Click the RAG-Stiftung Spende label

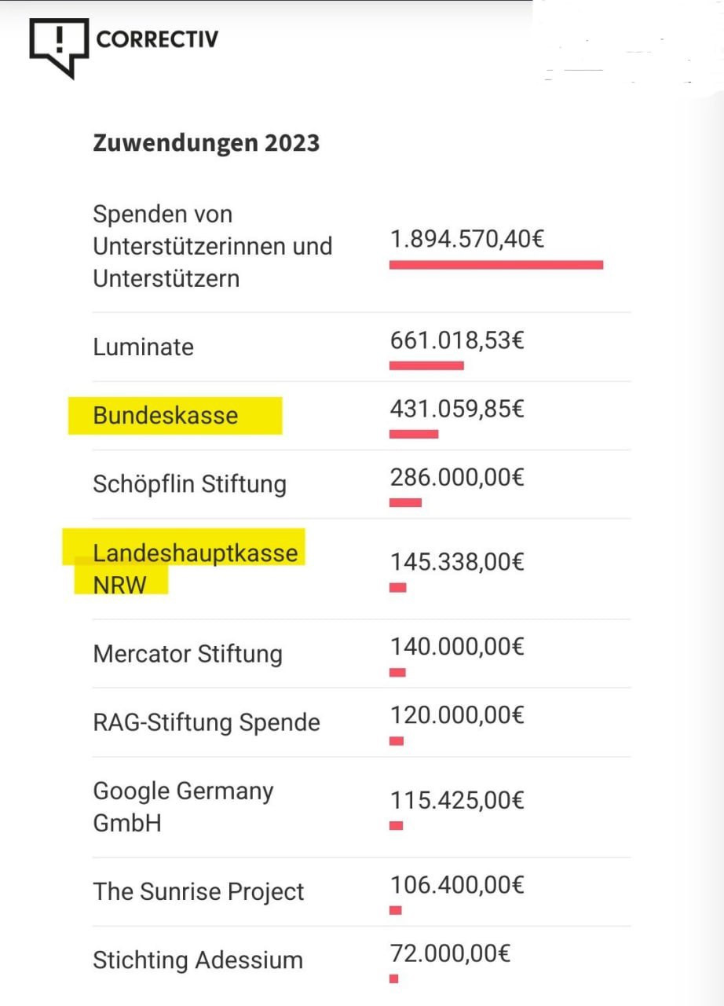point(207,722)
